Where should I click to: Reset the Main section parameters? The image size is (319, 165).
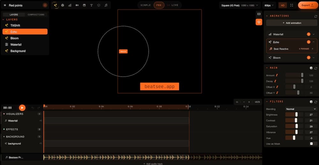point(316,68)
